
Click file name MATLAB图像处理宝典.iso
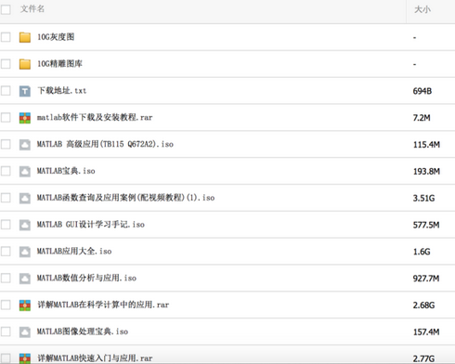(83, 331)
